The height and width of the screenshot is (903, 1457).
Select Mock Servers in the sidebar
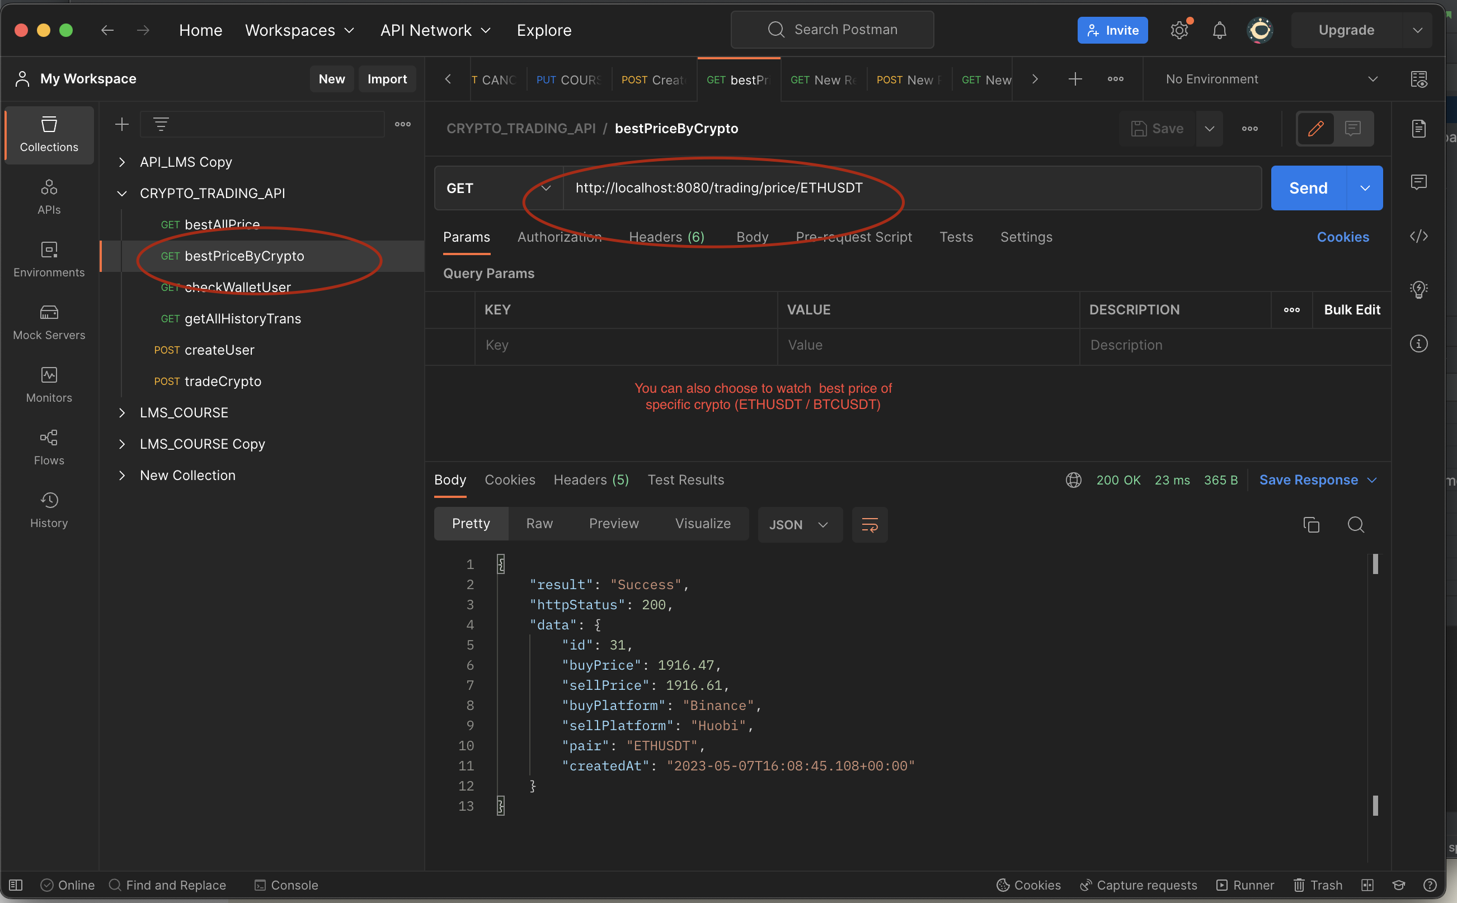[48, 322]
